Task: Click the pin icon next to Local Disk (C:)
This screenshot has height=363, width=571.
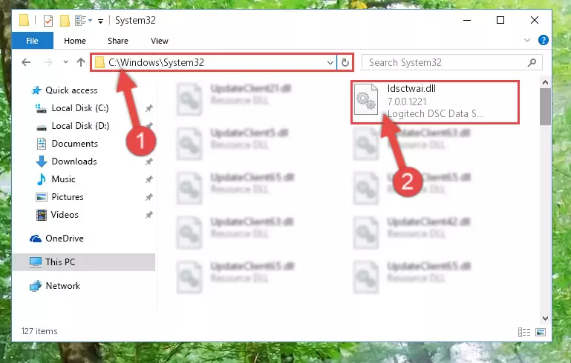Action: pyautogui.click(x=149, y=108)
